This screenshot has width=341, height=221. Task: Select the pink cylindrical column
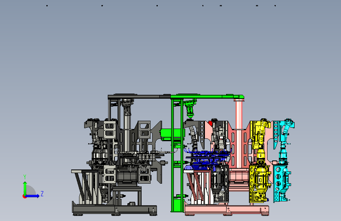[239, 133]
